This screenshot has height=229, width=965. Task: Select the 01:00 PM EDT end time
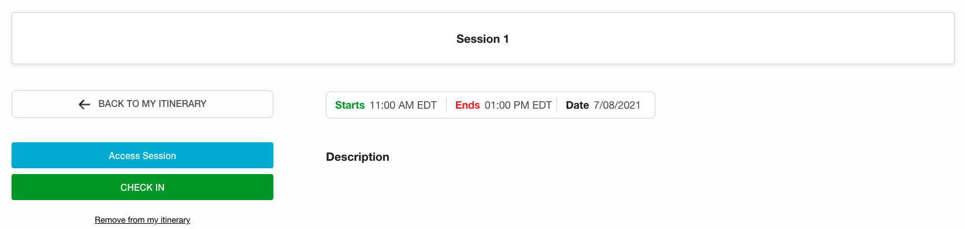click(518, 105)
